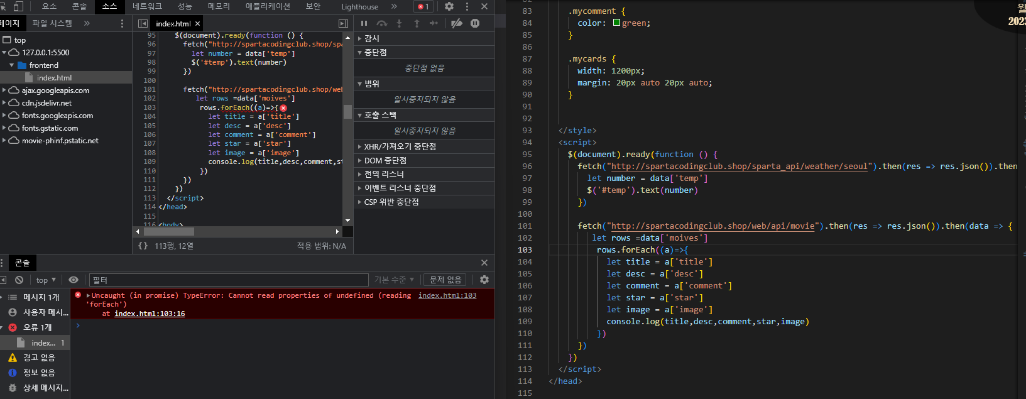Pause script execution in debugger
Image resolution: width=1026 pixels, height=399 pixels.
(x=364, y=23)
